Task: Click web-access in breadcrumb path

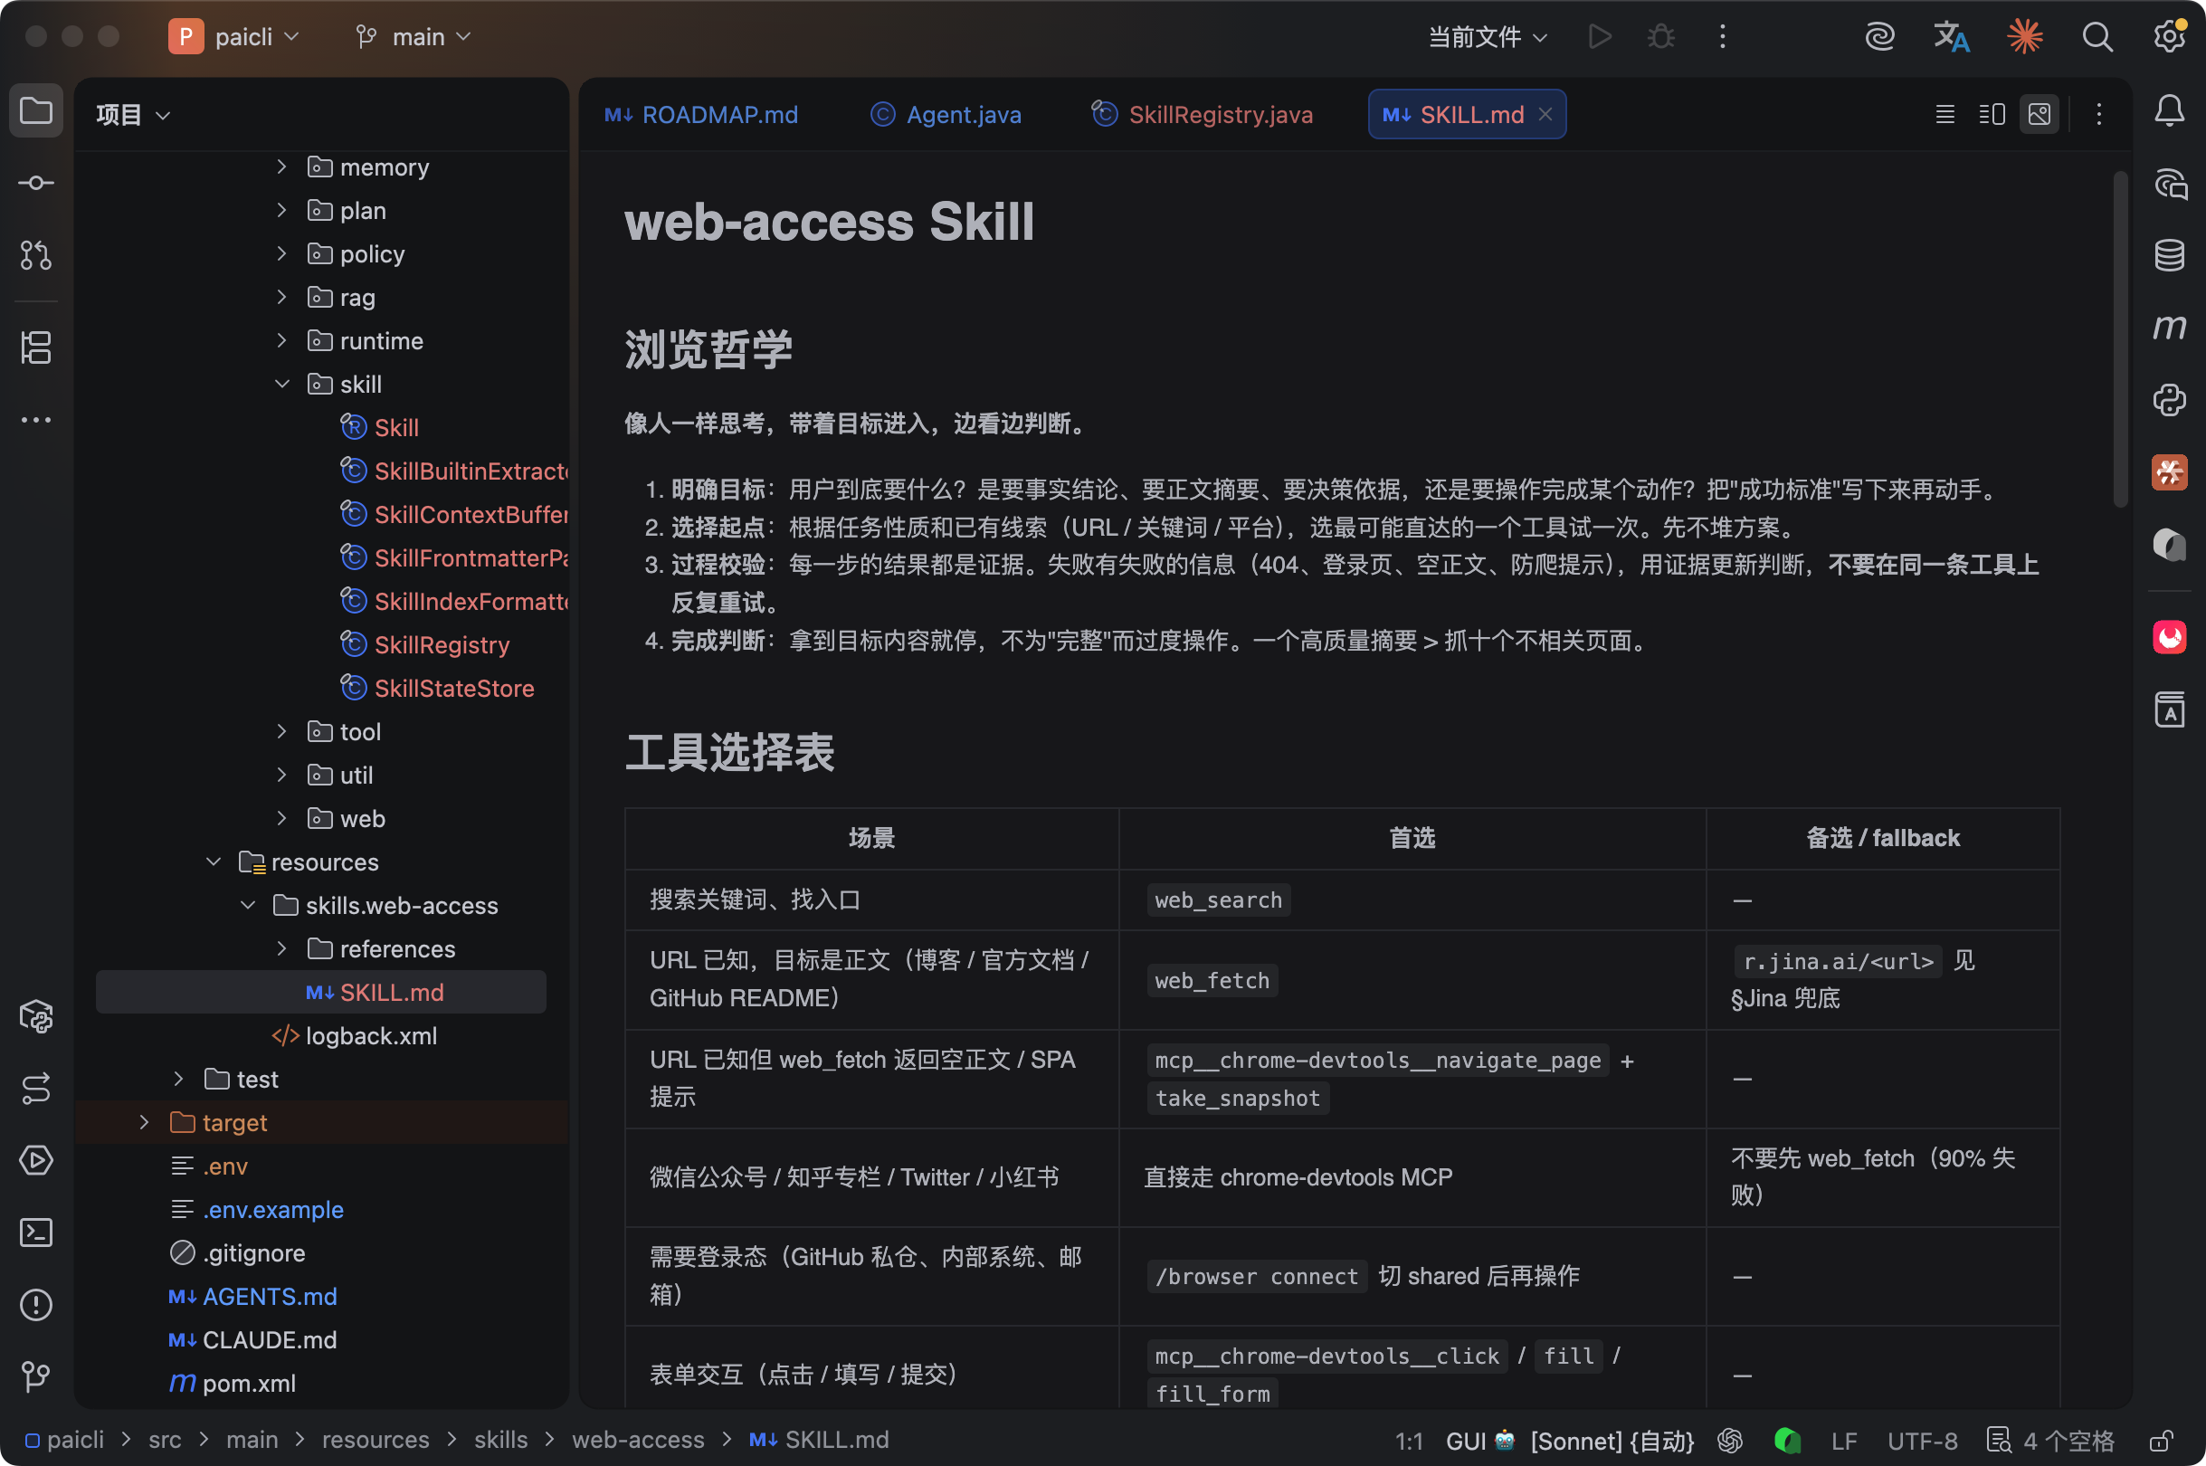Action: (639, 1440)
